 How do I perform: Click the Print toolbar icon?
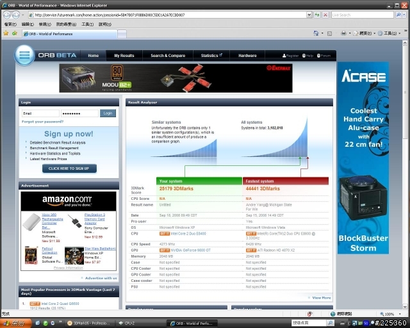(343, 33)
